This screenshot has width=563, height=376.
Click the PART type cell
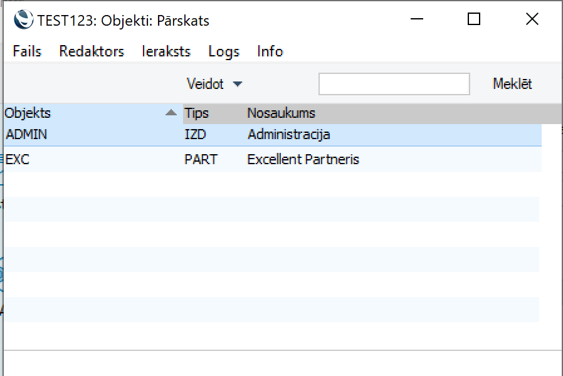(x=201, y=160)
